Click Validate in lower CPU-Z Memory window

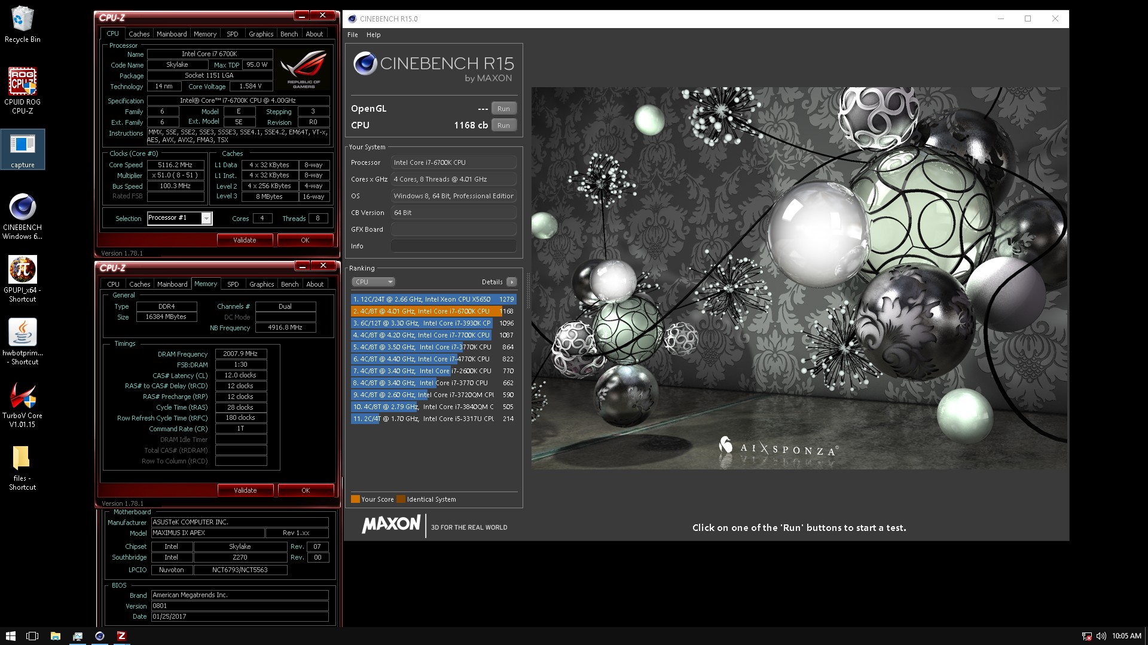[x=245, y=490]
